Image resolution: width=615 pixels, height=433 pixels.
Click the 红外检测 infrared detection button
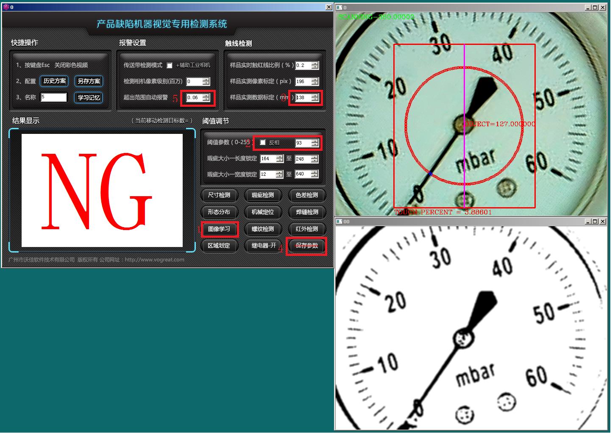tap(307, 229)
